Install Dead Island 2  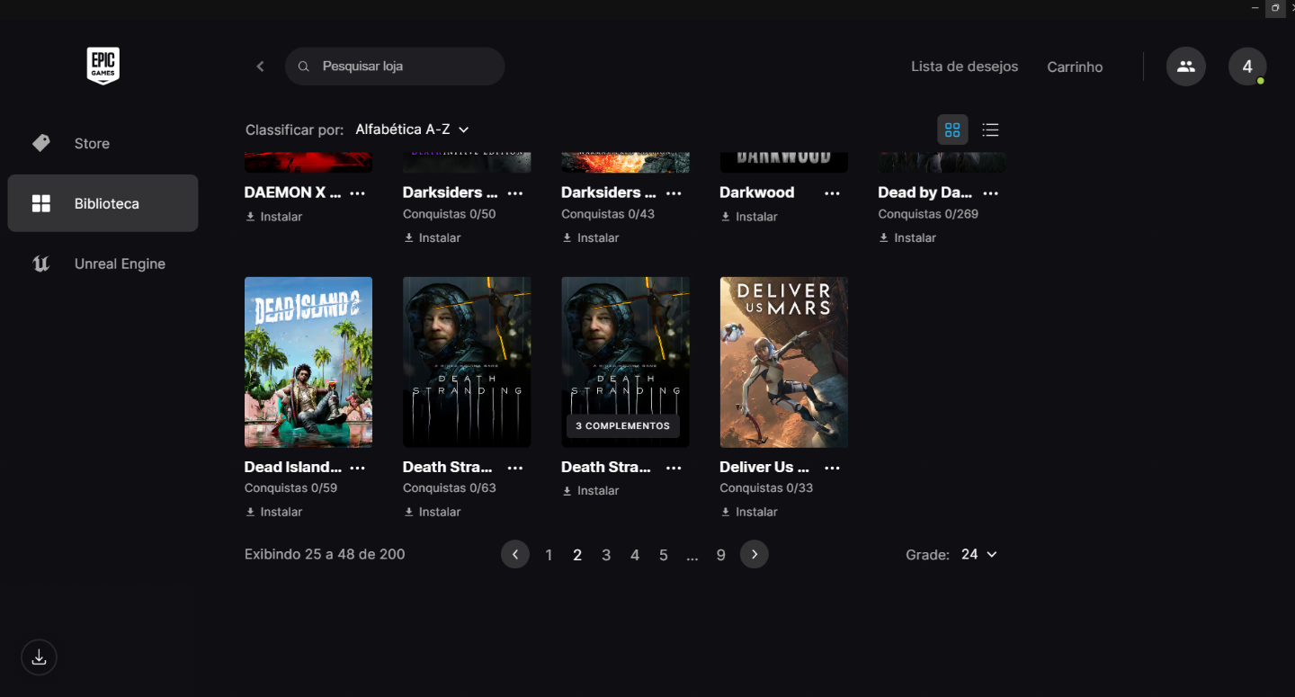pos(273,512)
